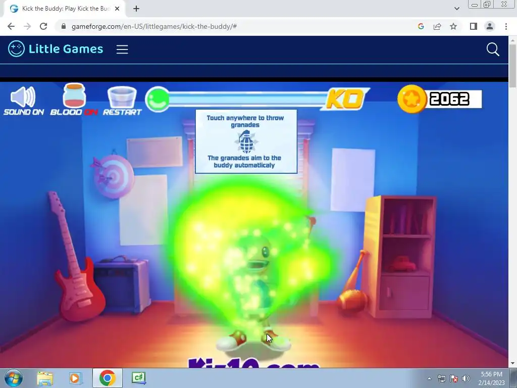Click "Touch anywhere to throw granades" text

point(245,121)
